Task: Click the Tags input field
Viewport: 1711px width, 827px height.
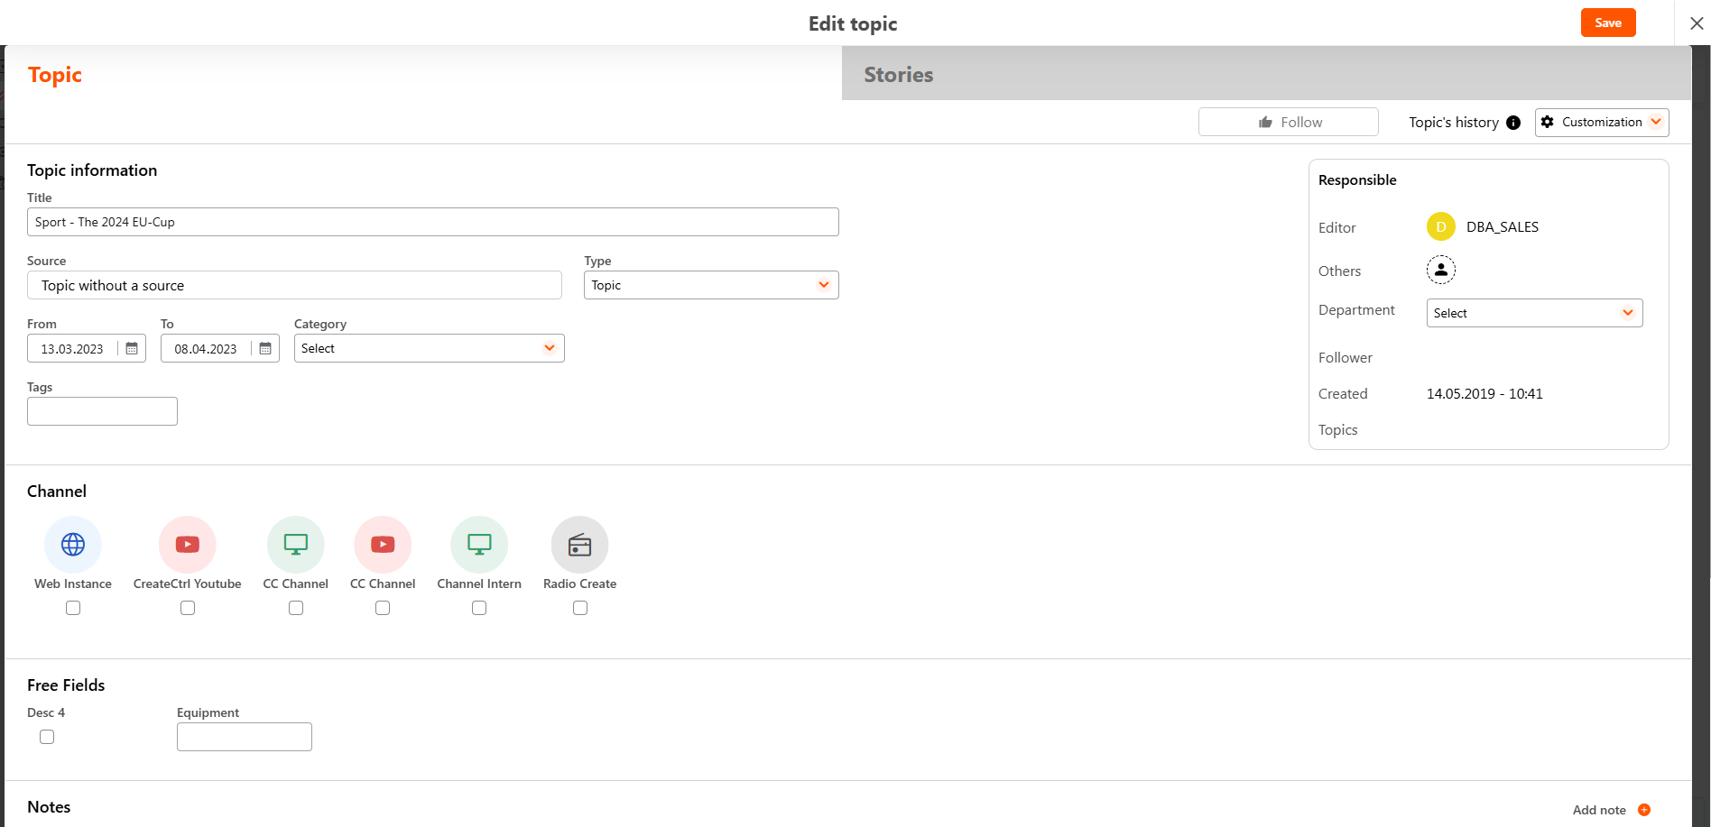Action: point(102,411)
